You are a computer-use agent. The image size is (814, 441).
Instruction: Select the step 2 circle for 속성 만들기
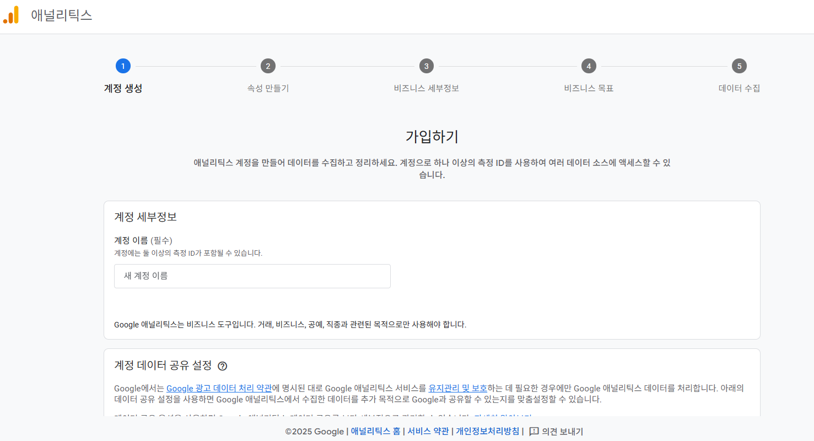pyautogui.click(x=268, y=66)
